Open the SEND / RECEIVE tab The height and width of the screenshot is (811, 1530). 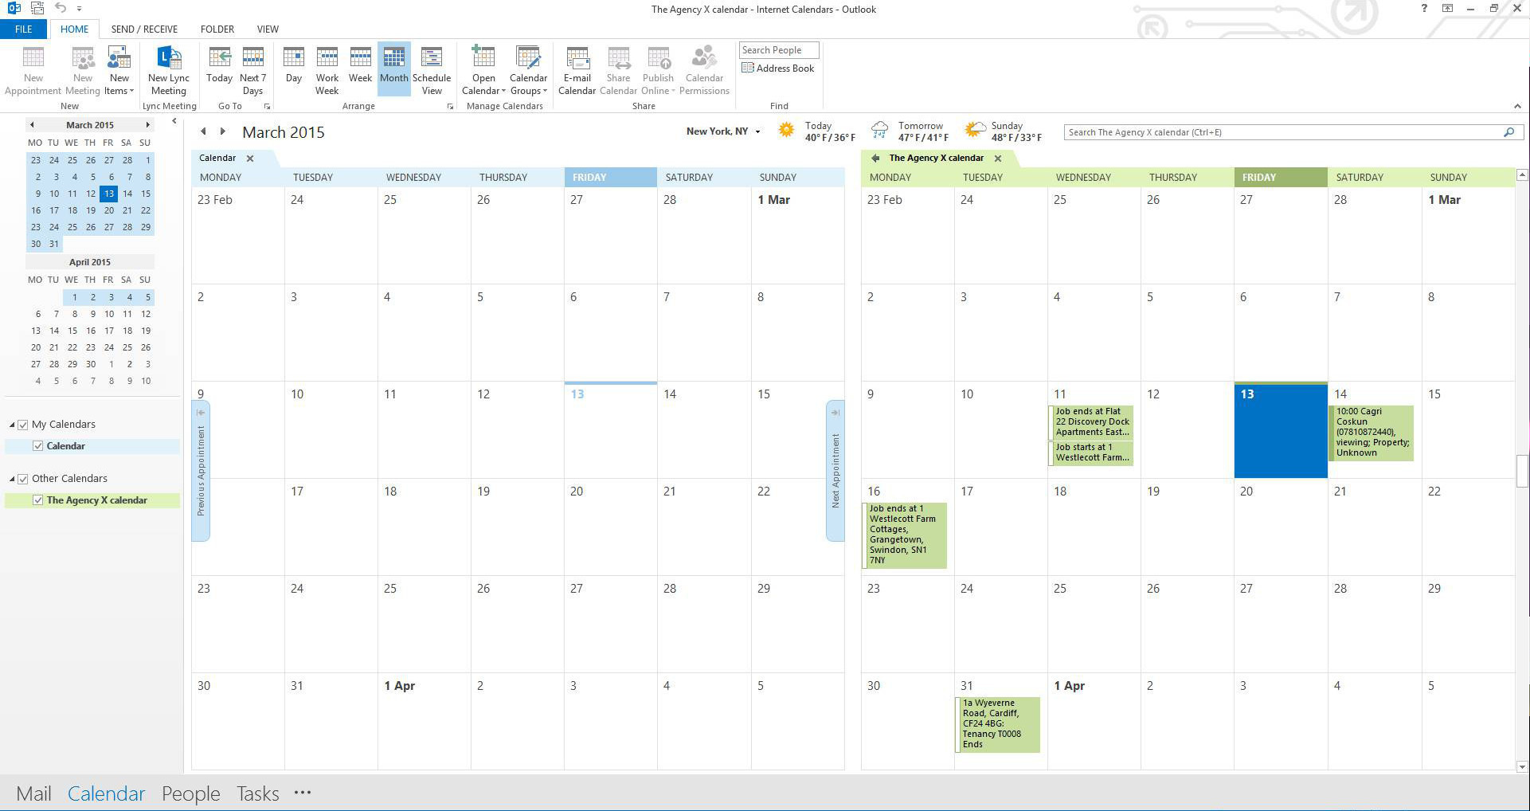[144, 29]
